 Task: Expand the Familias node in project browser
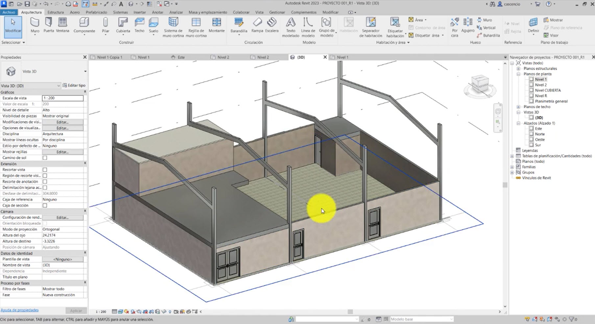point(512,167)
